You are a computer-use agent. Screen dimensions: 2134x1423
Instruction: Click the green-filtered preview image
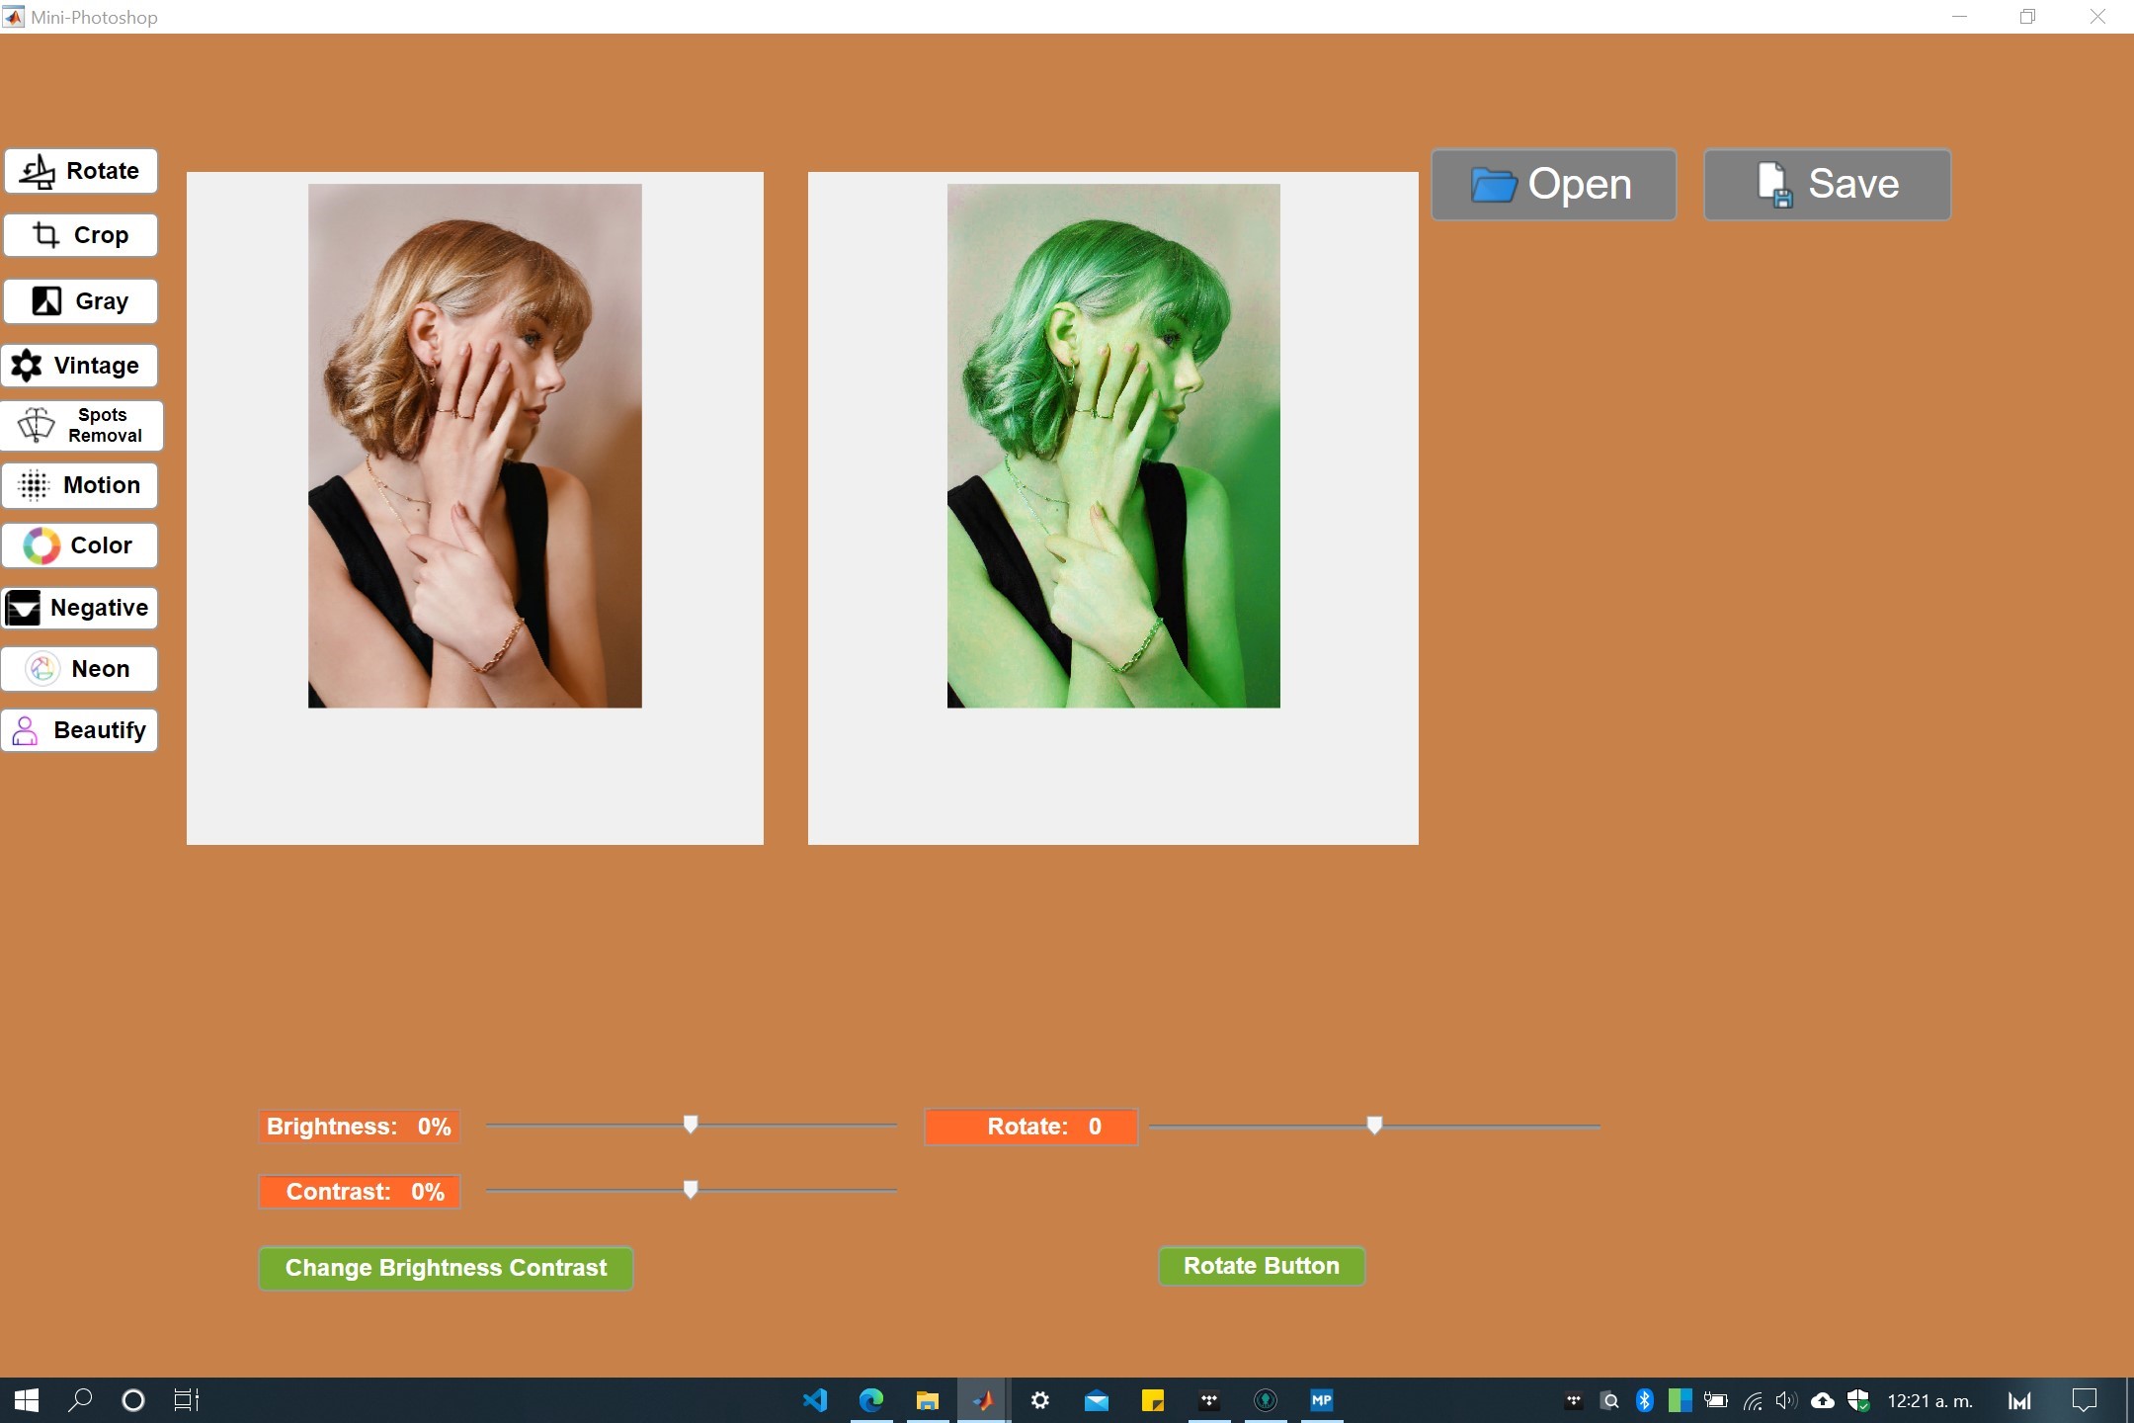(x=1111, y=445)
